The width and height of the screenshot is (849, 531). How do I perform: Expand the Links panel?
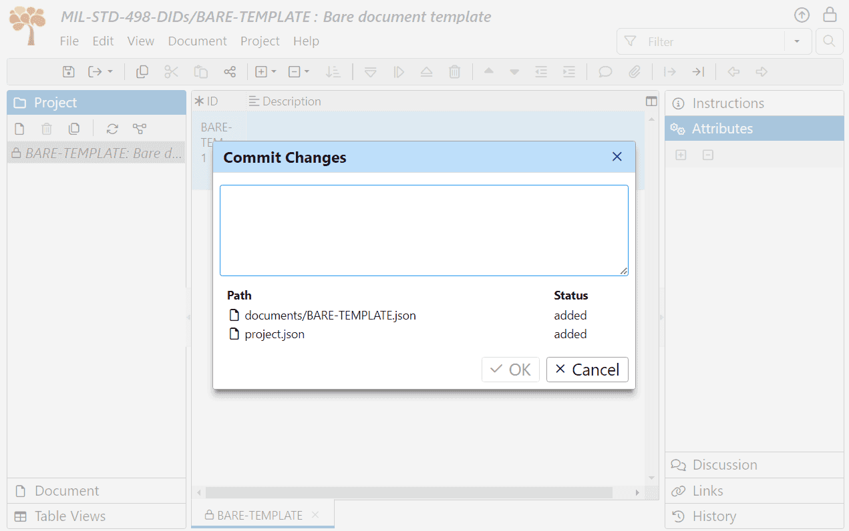[754, 491]
